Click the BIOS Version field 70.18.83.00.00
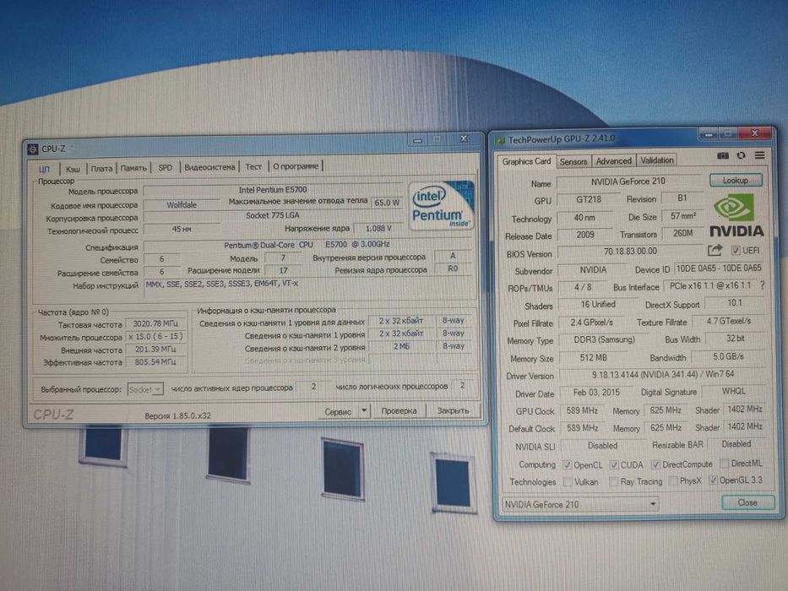 pyautogui.click(x=630, y=252)
